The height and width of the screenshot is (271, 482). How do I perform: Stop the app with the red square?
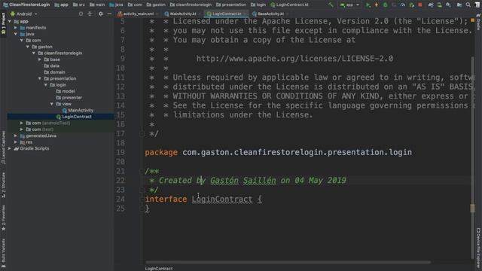(x=420, y=5)
